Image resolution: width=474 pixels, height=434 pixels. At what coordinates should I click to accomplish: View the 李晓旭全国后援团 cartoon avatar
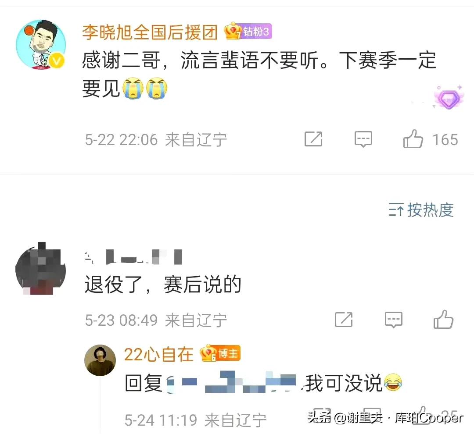41,45
